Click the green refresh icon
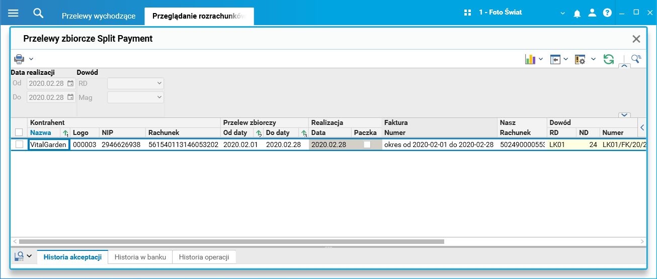Viewport: 657px width, 279px height. [609, 59]
